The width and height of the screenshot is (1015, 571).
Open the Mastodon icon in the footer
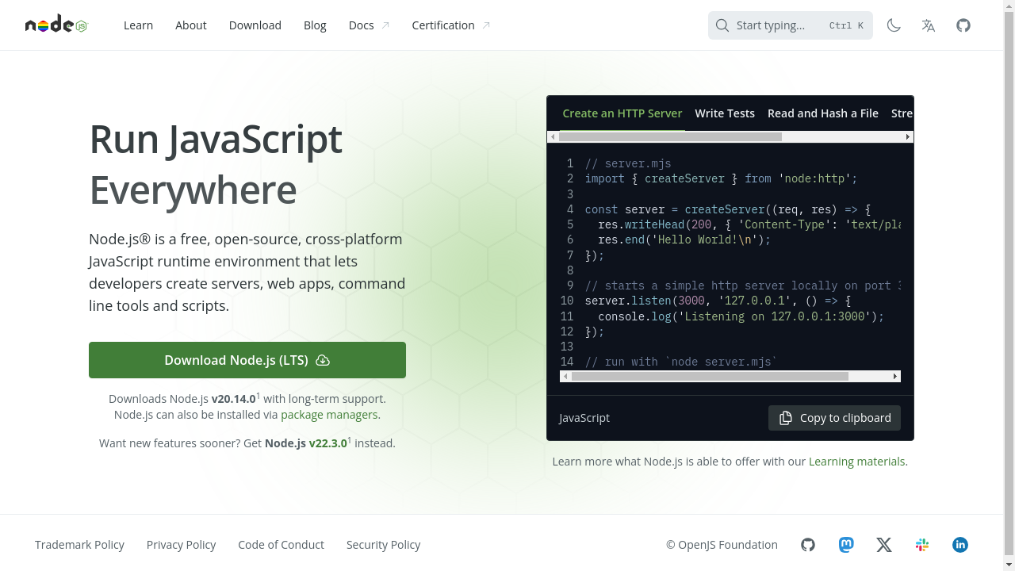pos(845,545)
